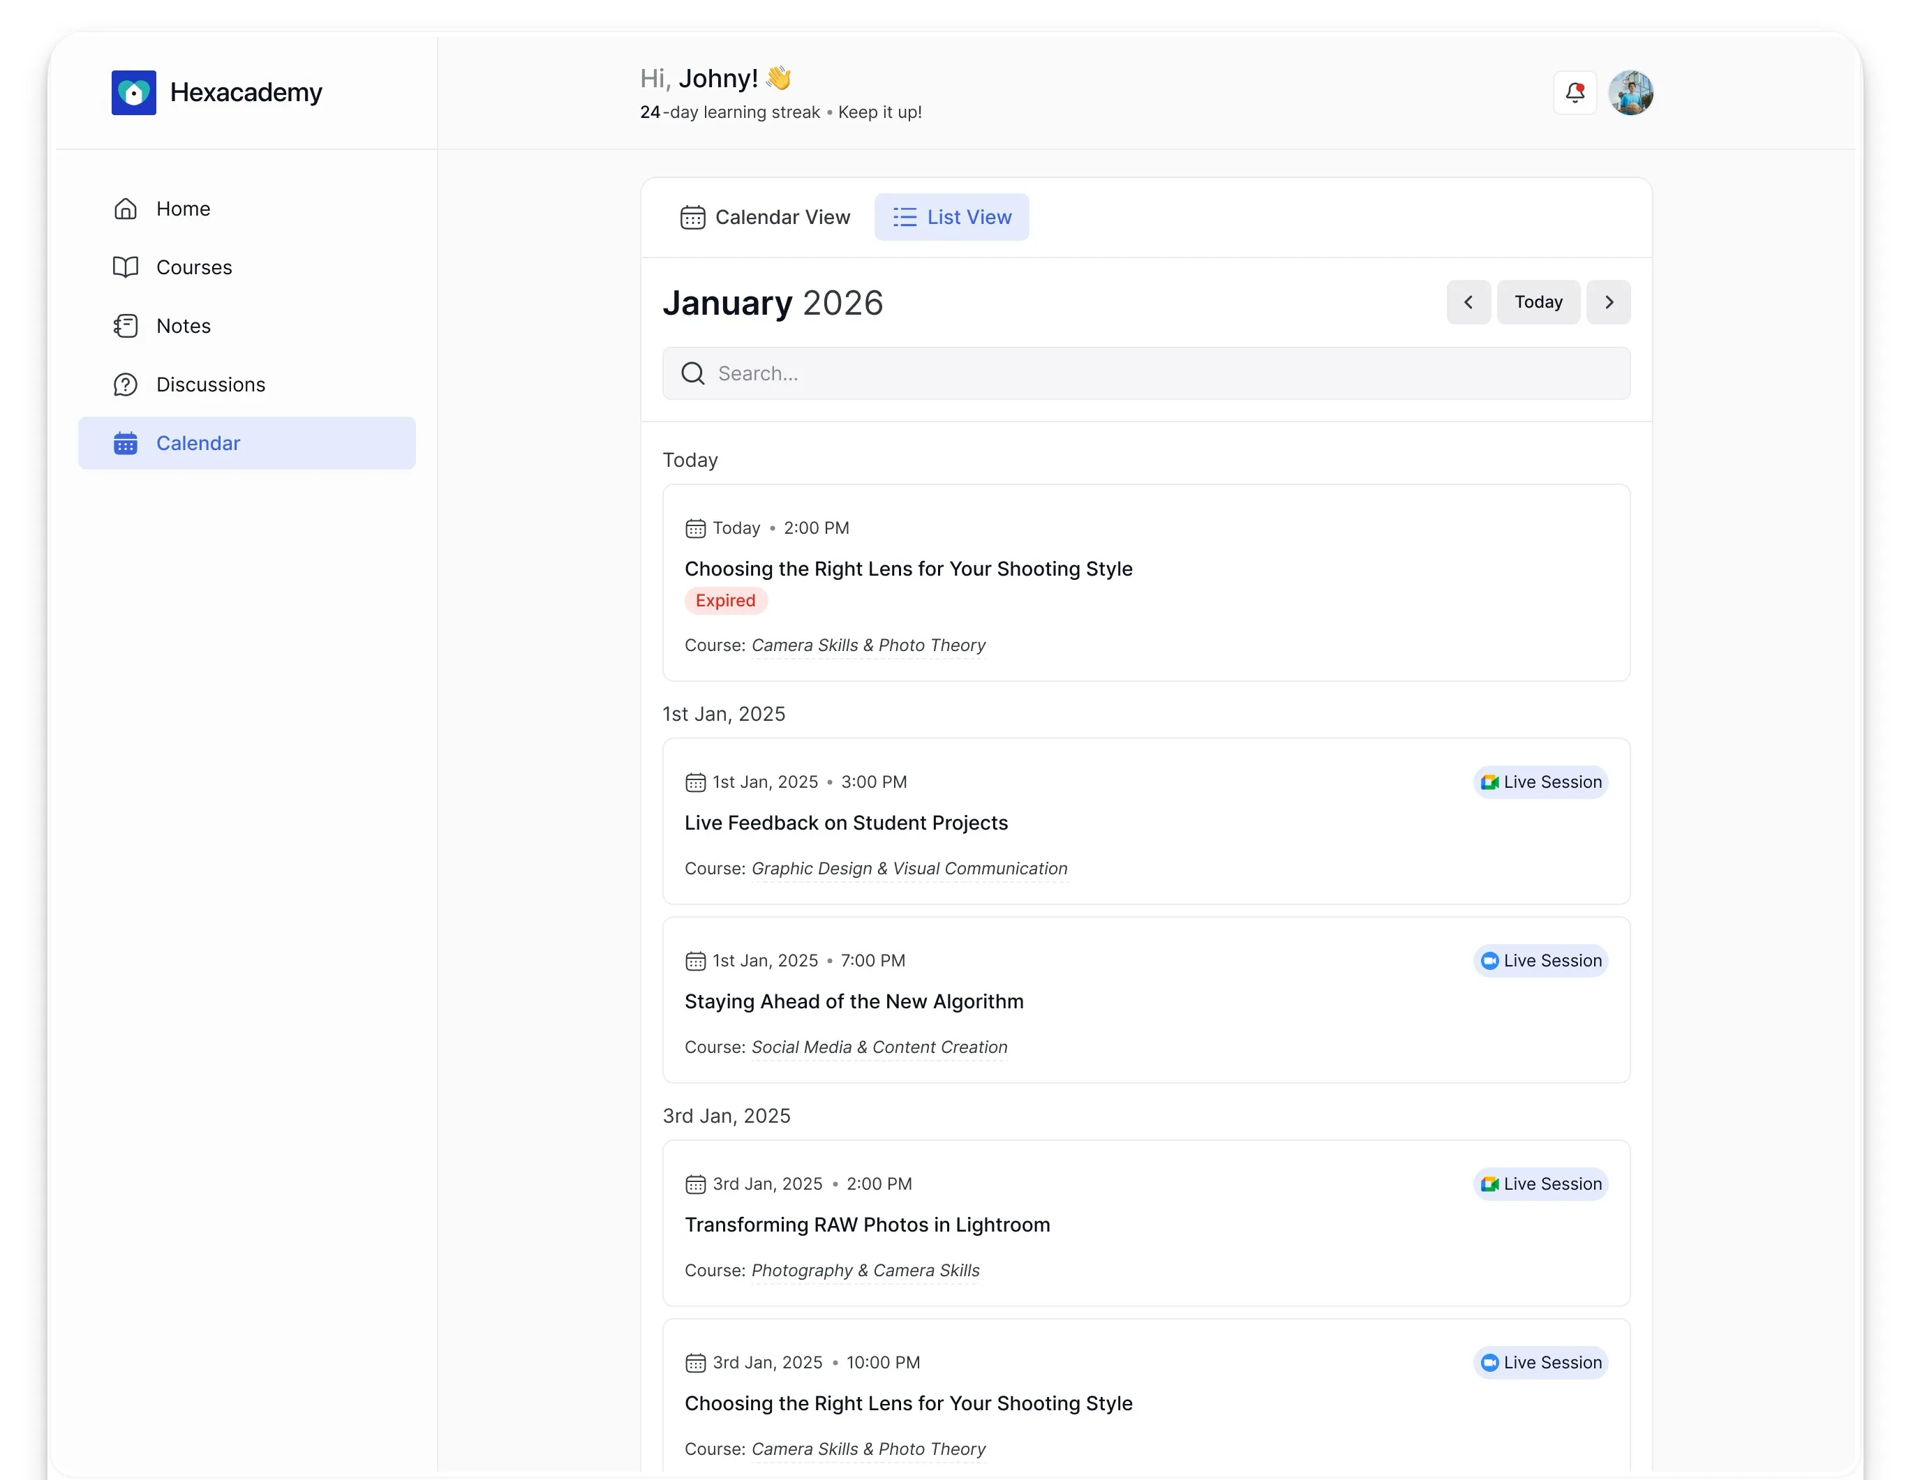Click Live Session badge for 10:00 PM event
1911x1480 pixels.
pos(1541,1362)
